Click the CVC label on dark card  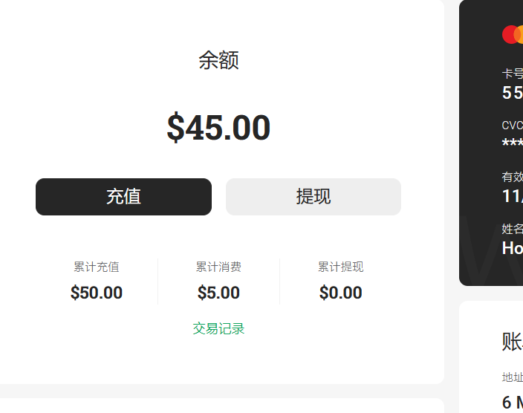pos(513,126)
